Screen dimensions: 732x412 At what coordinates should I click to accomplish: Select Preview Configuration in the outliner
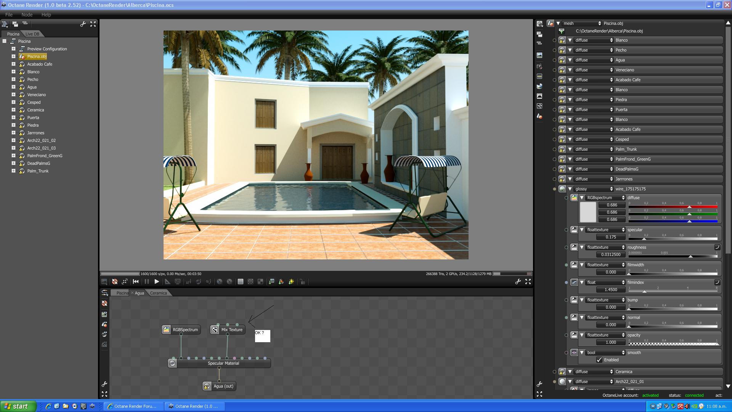47,49
